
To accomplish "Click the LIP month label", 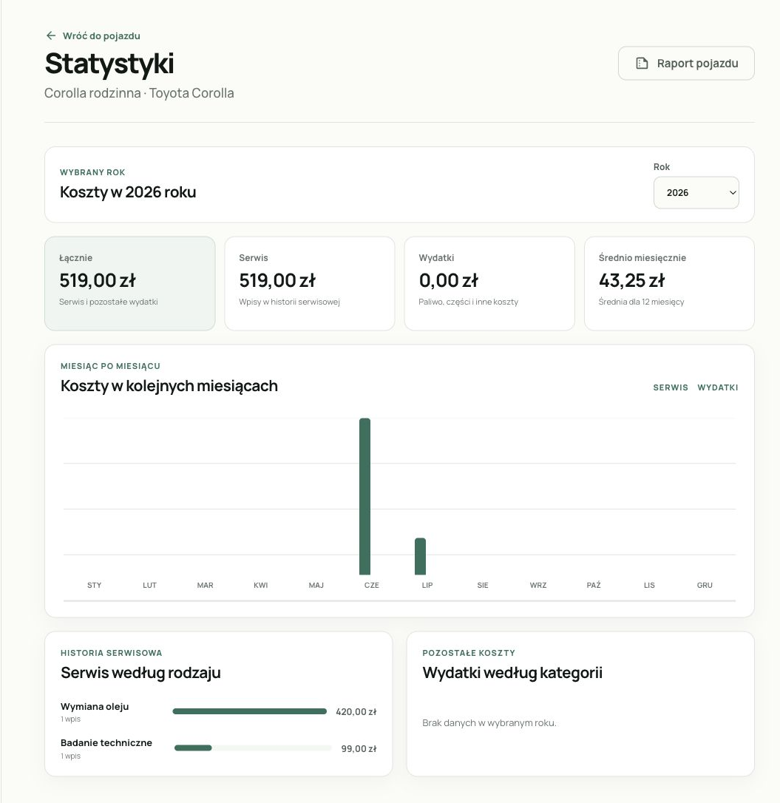I will point(427,585).
